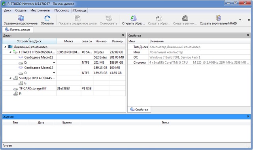Image resolution: width=253 pixels, height=150 pixels.
Task: Select the TF CARDstorage ffff row
Action: tap(64, 89)
